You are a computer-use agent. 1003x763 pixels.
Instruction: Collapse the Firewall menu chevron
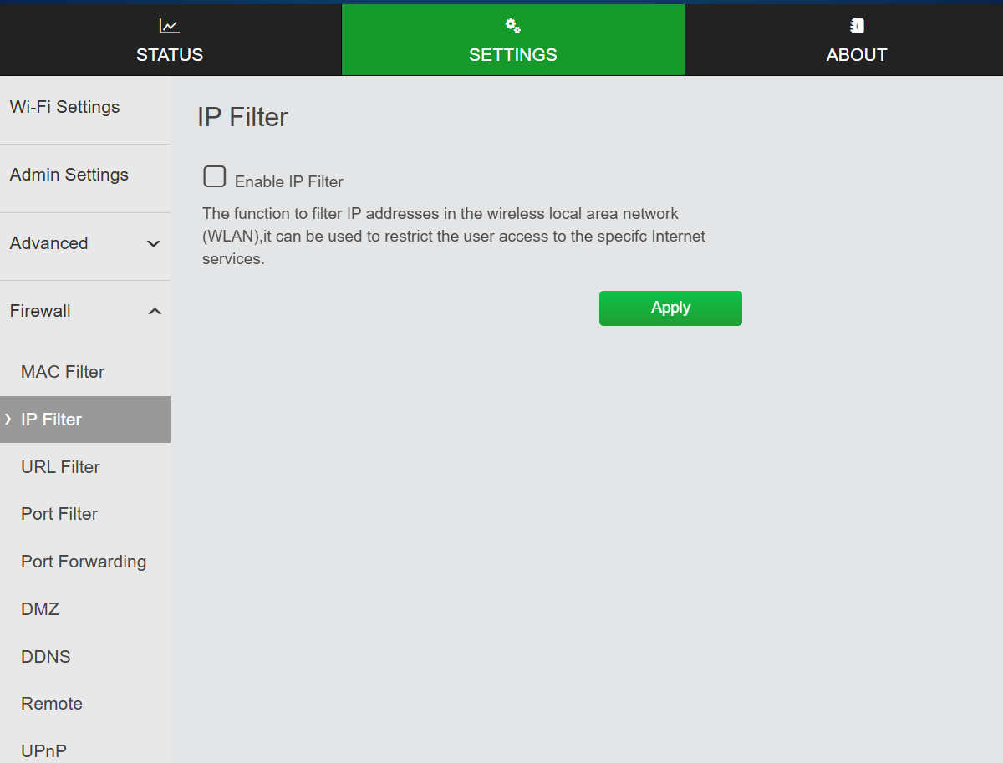154,312
